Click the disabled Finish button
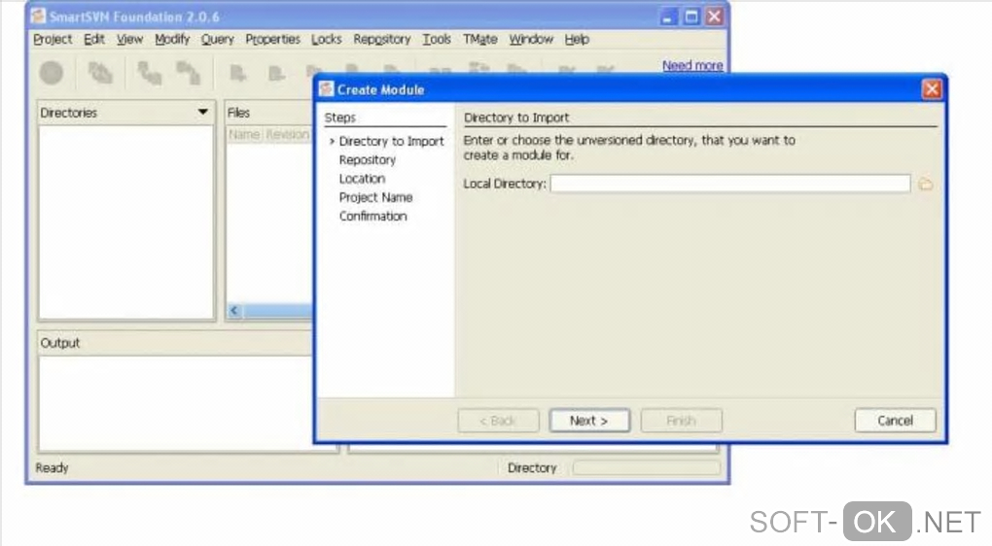The height and width of the screenshot is (546, 992). pos(682,421)
